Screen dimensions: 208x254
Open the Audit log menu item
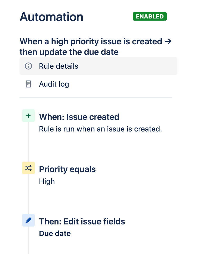[98, 84]
